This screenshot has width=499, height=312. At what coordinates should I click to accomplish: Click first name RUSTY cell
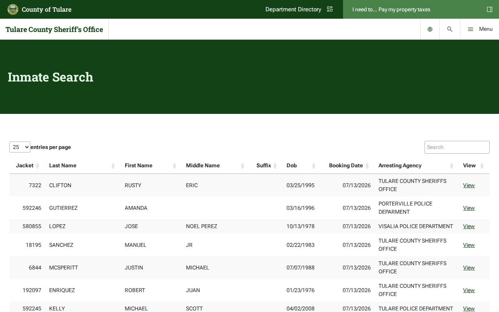coord(133,185)
